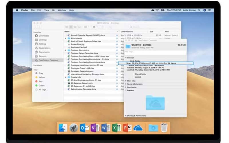Switch Finder to gallery view

point(80,27)
